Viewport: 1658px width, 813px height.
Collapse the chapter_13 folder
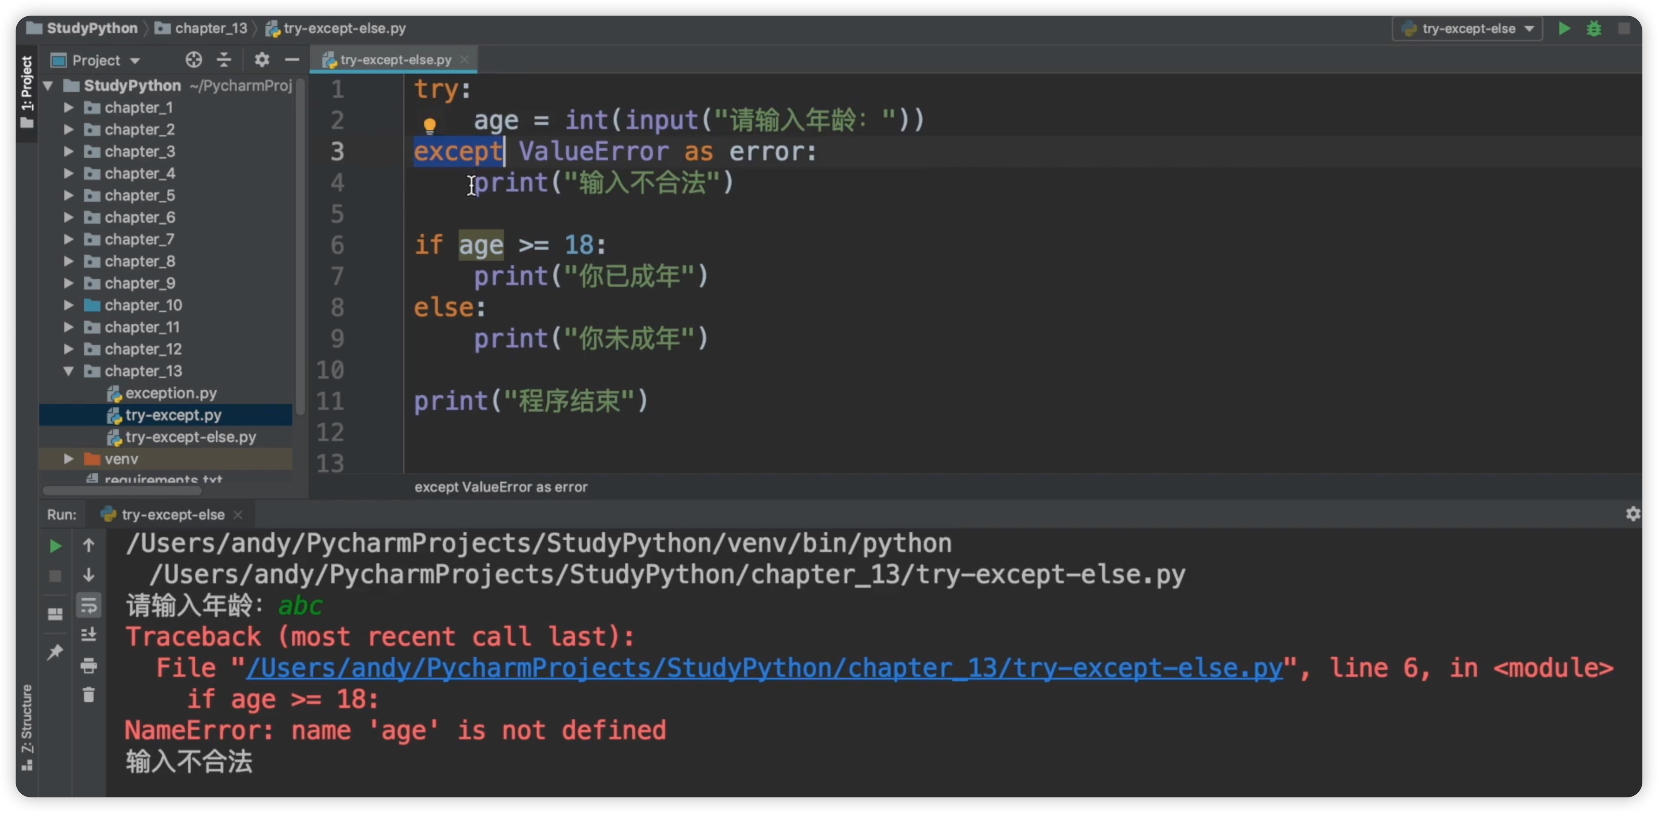(x=68, y=371)
